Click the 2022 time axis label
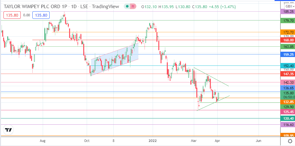295x146 pixels. pyautogui.click(x=153, y=141)
